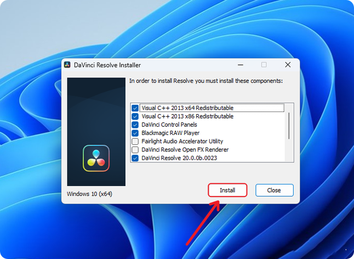
Task: Click the Install button
Action: 227,190
